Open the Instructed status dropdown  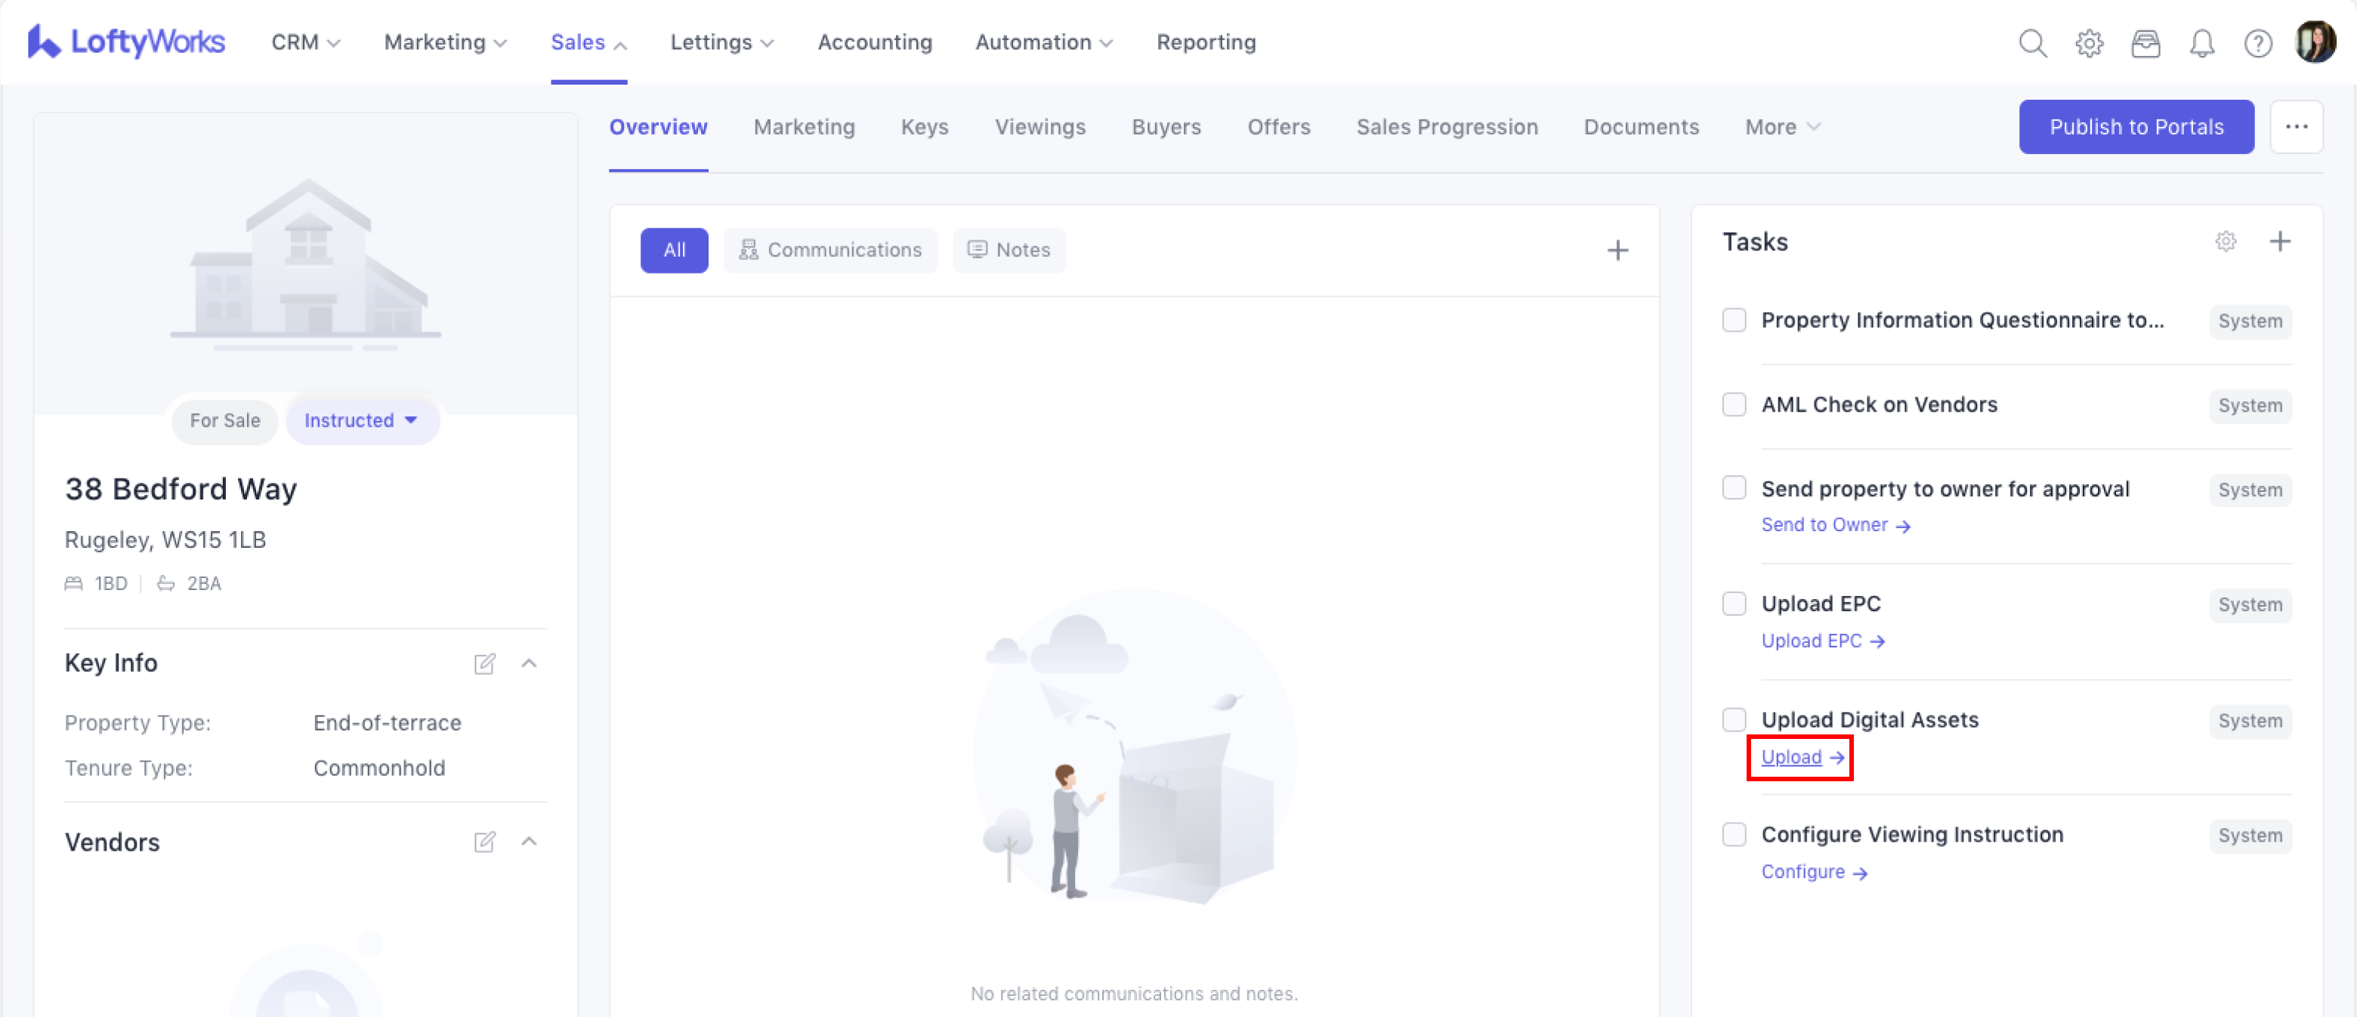click(x=363, y=421)
